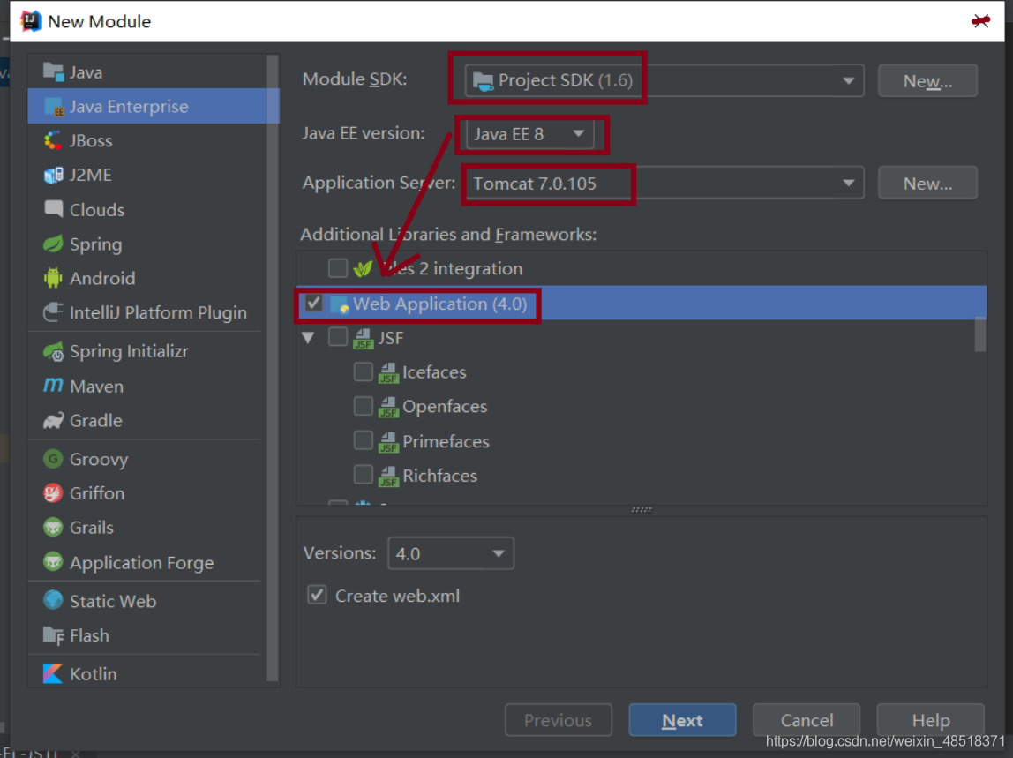Toggle the Create web.xml checkbox
1013x758 pixels.
(x=317, y=595)
